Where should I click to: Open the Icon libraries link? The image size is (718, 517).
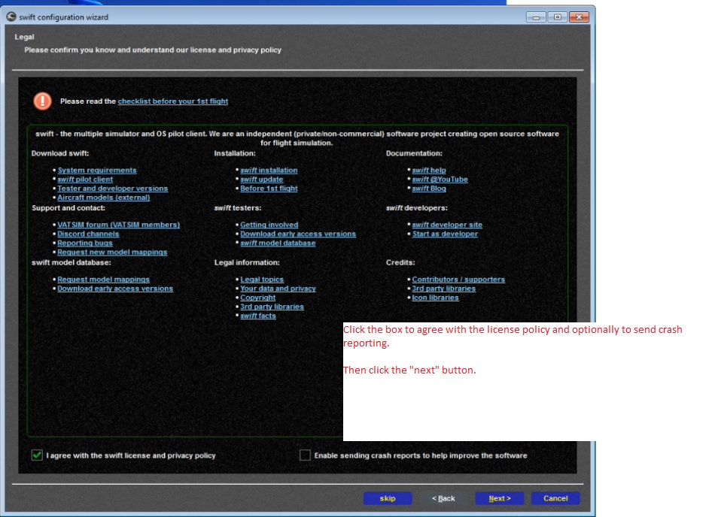click(x=435, y=298)
